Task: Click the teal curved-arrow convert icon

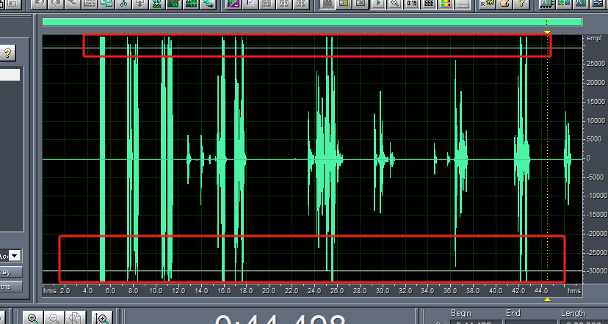Action: coord(208,3)
